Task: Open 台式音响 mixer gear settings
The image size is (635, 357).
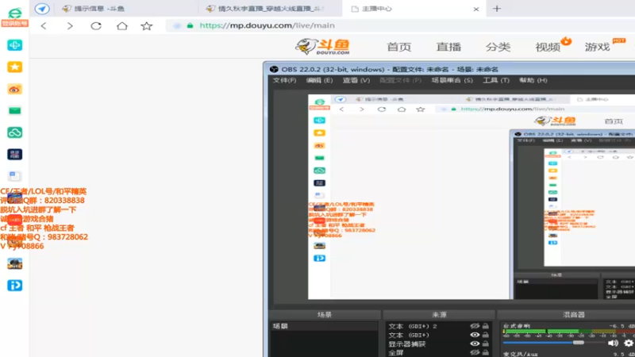Action: [x=629, y=343]
